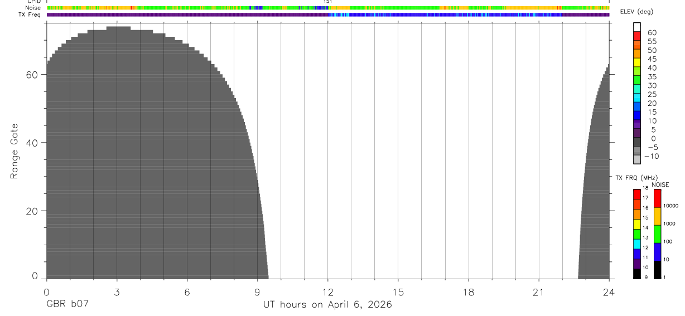Click the blue ELEV segment between 15 and 10
This screenshot has height=316, width=685.
(637, 115)
